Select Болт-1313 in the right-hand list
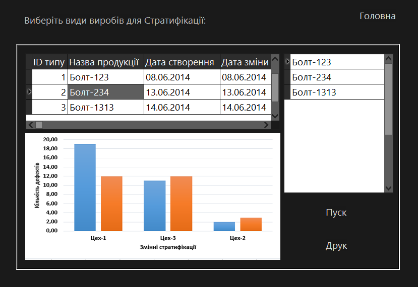 pyautogui.click(x=337, y=92)
